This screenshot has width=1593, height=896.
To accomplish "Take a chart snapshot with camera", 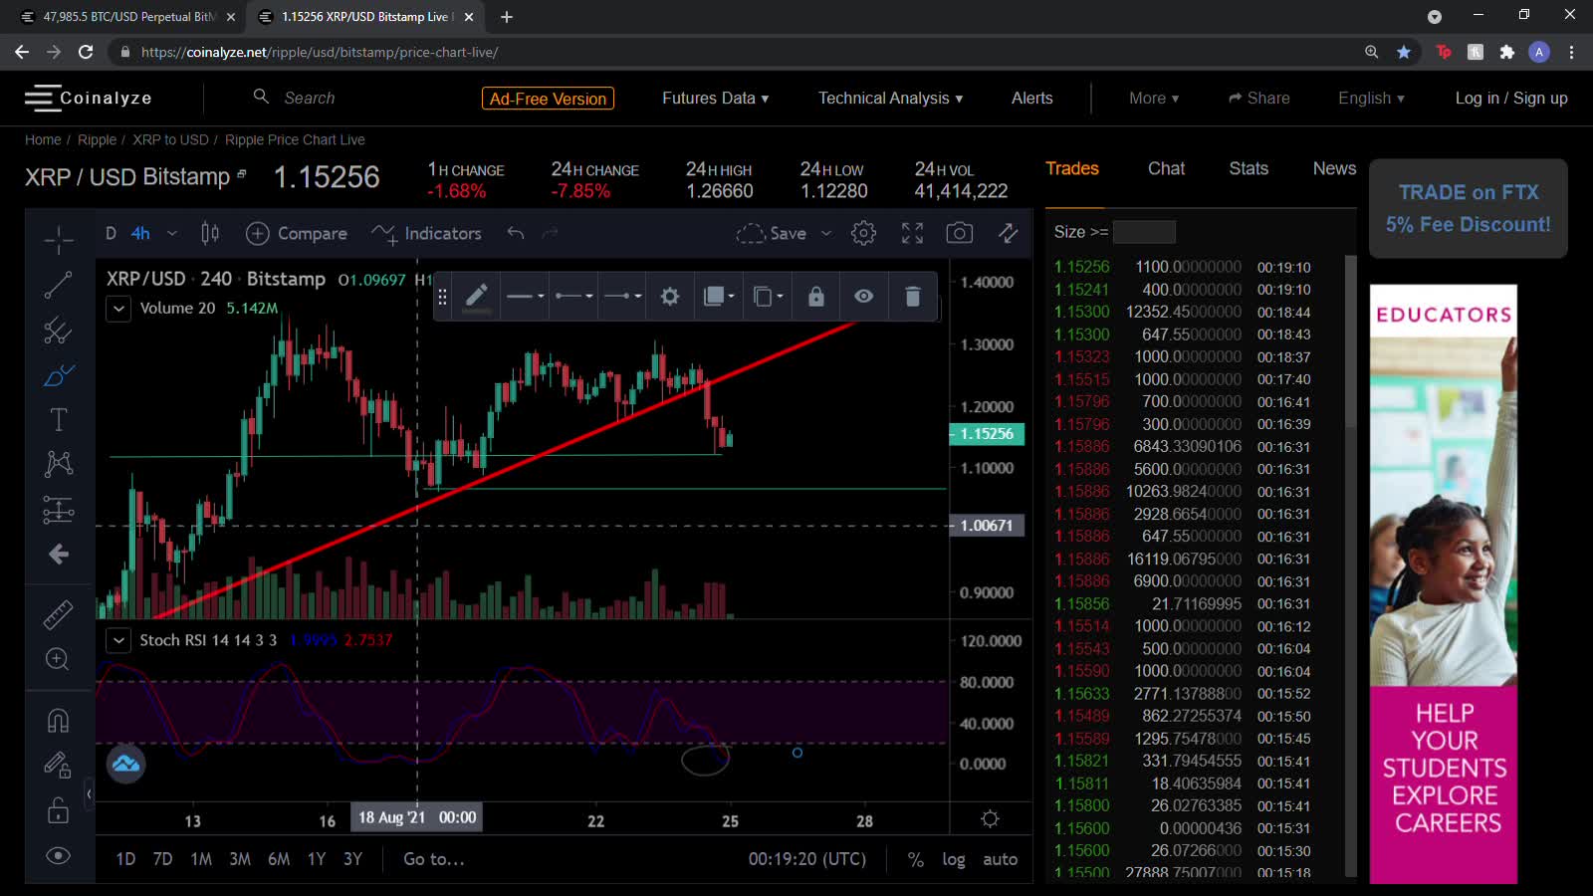I will point(960,233).
